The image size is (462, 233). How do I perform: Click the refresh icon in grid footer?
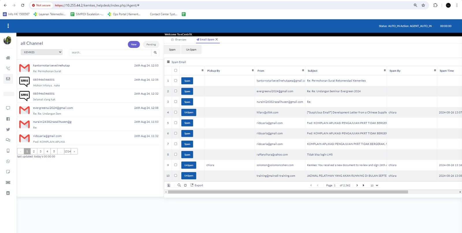pyautogui.click(x=185, y=185)
